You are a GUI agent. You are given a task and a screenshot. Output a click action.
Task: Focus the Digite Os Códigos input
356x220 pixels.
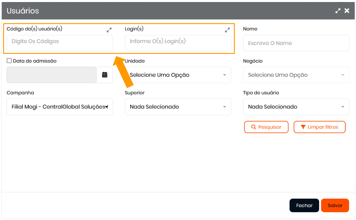pos(60,43)
